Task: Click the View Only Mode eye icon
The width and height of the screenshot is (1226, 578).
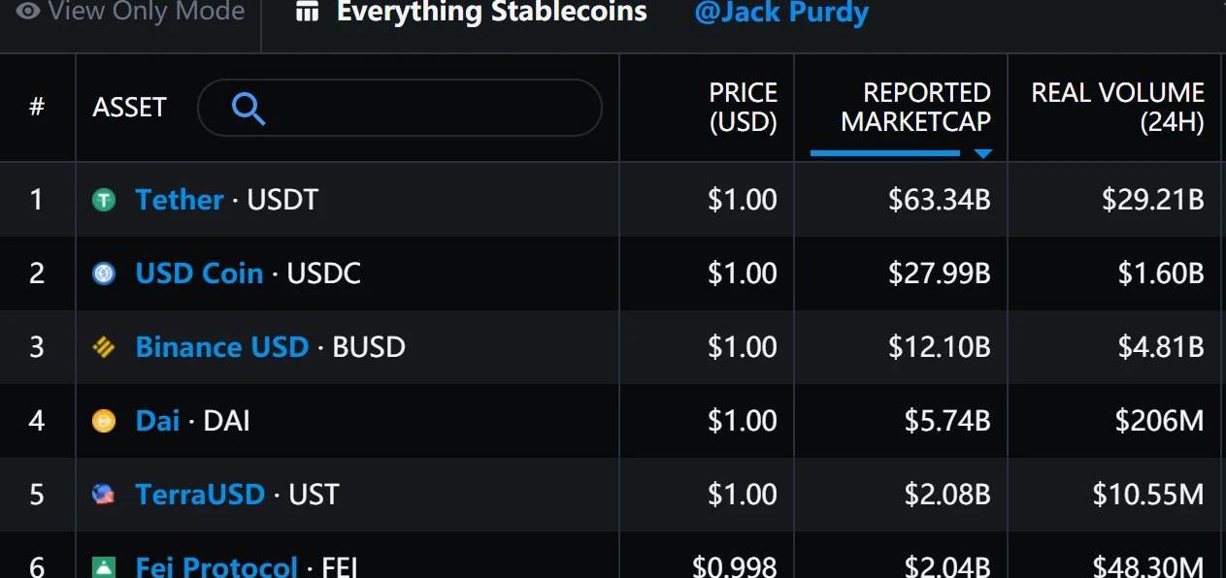Action: [x=27, y=12]
